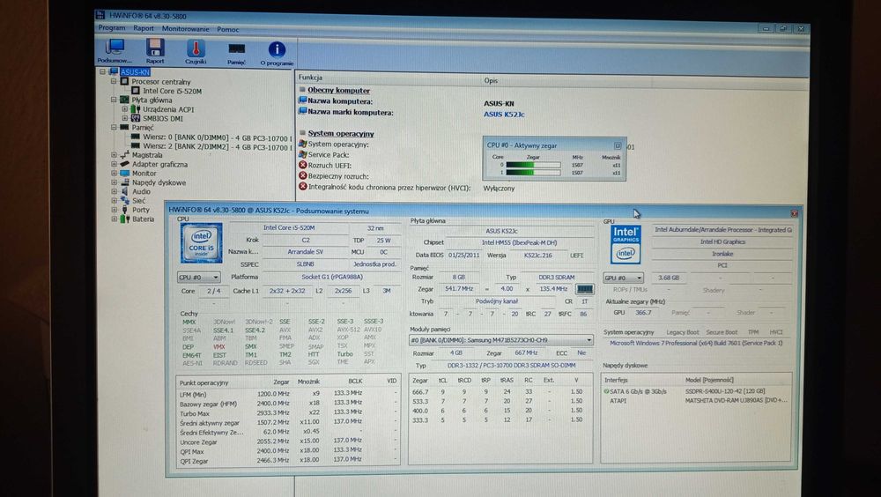The image size is (881, 497).
Task: Click the GPU clock 366.7 value
Action: coord(643,312)
